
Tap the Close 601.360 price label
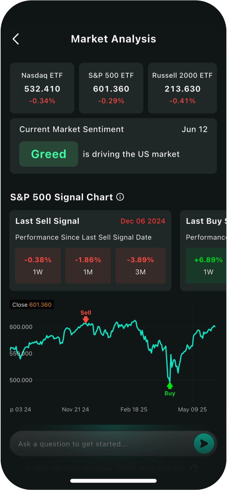[x=32, y=305]
